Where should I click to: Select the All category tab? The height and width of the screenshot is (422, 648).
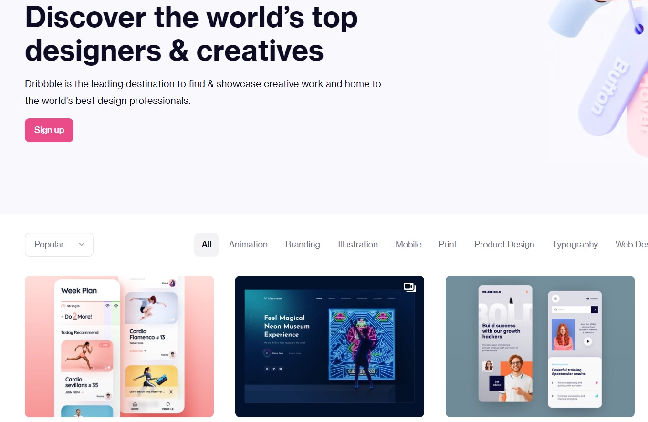[x=206, y=245]
